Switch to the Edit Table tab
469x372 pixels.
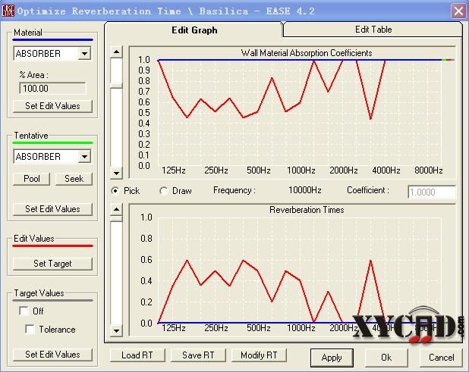[x=373, y=30]
